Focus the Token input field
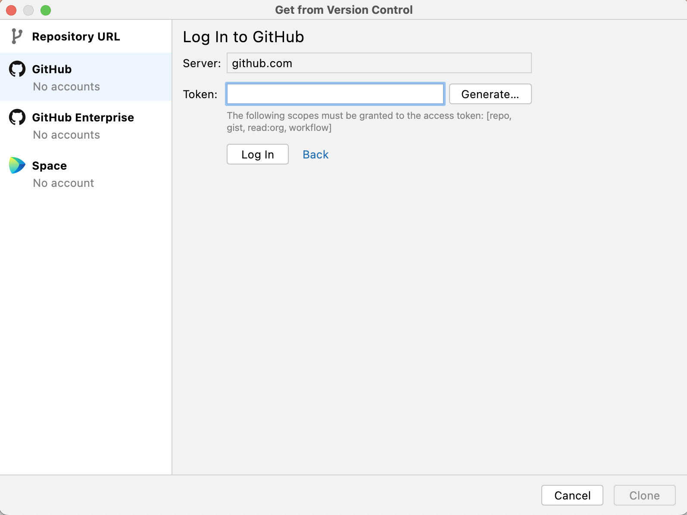 pos(334,94)
